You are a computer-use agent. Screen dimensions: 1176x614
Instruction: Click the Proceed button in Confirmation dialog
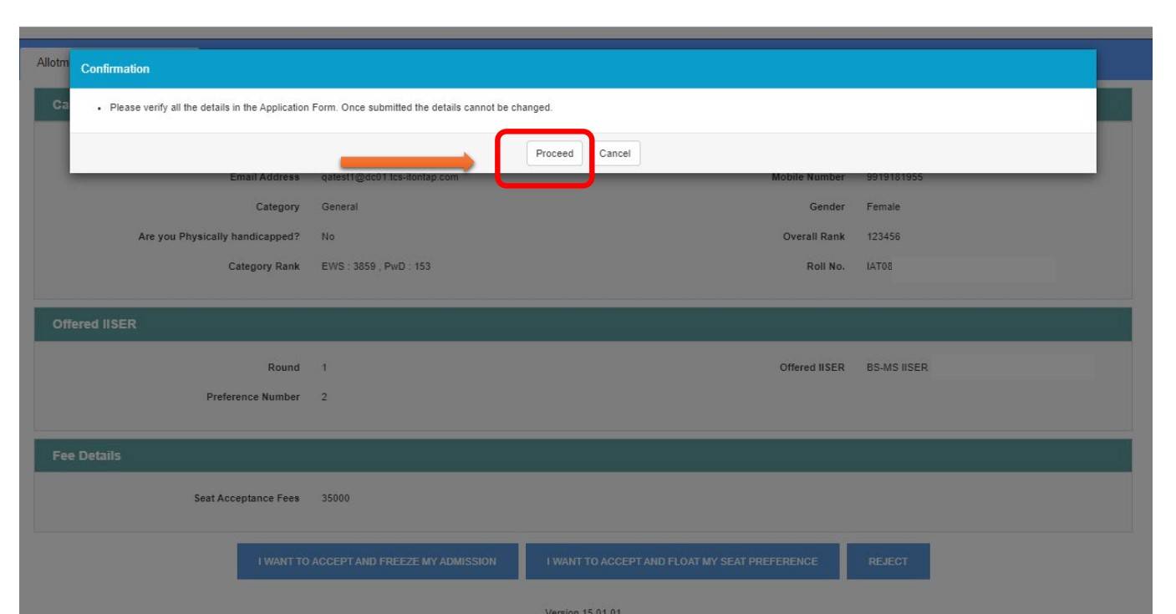549,154
